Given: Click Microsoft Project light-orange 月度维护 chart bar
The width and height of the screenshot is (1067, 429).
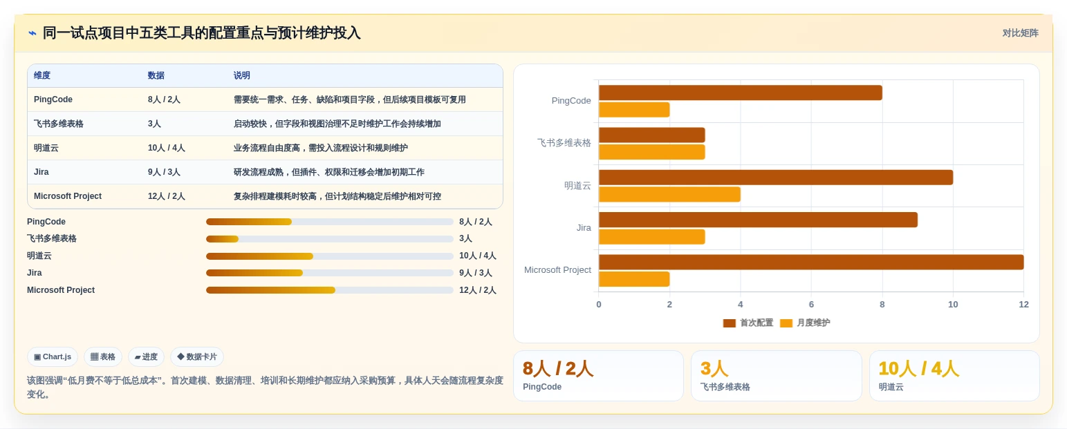Looking at the screenshot, I should click(x=634, y=279).
